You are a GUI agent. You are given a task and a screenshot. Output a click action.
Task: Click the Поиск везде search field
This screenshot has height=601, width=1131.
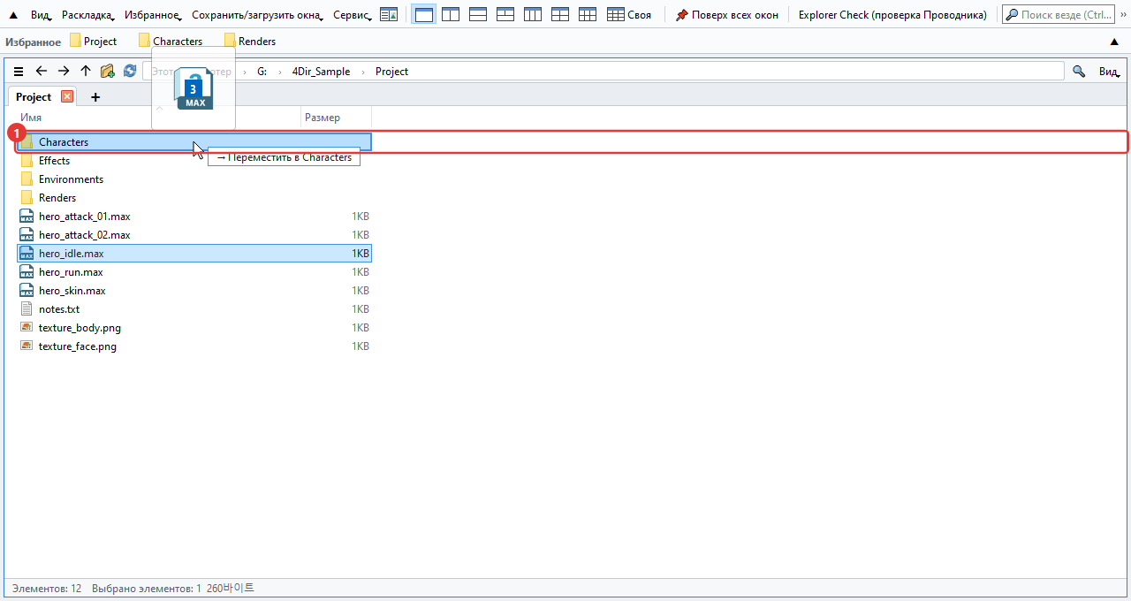pos(1059,15)
